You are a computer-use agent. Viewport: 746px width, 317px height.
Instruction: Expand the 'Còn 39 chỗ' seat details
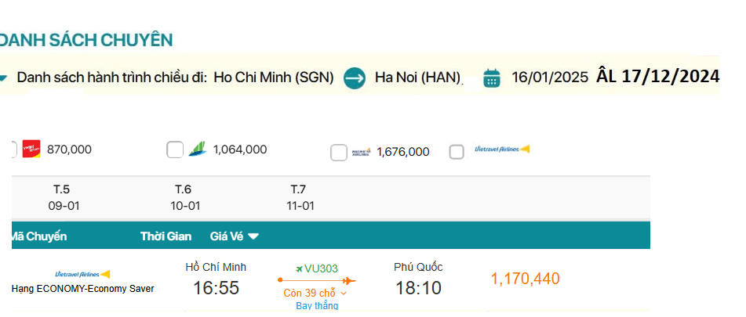point(315,293)
